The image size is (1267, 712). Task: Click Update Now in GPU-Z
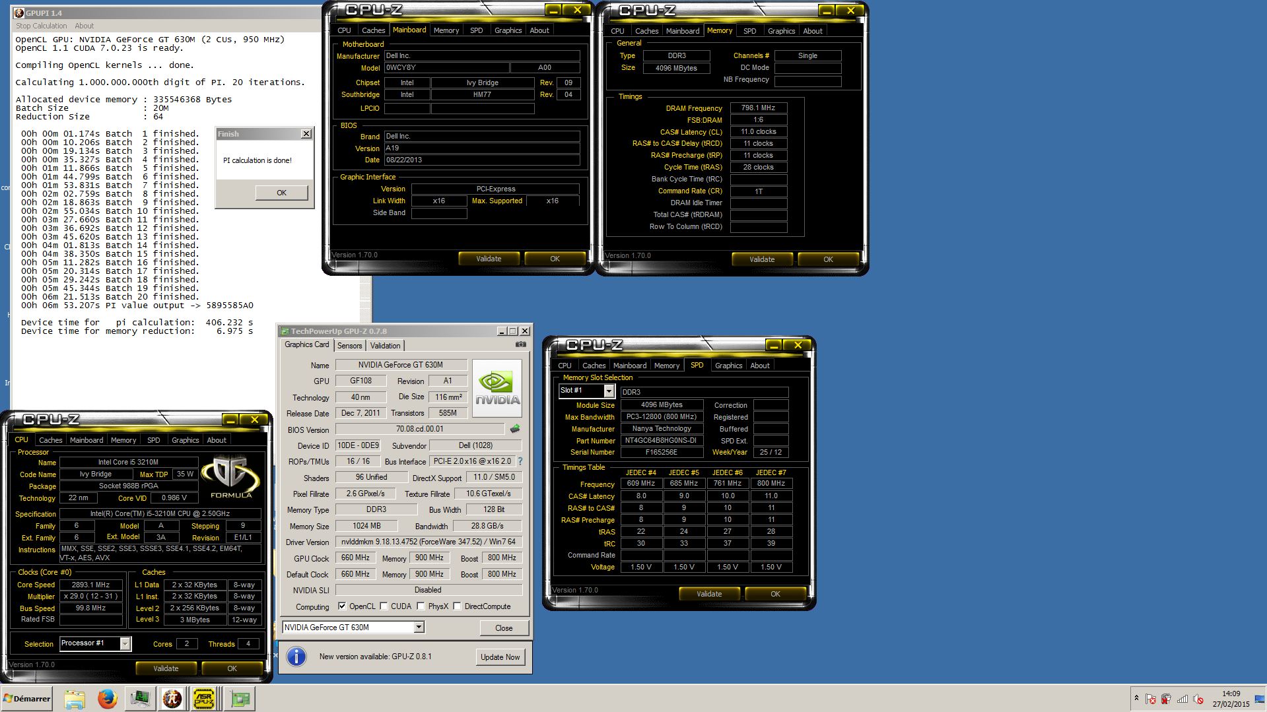pos(500,657)
